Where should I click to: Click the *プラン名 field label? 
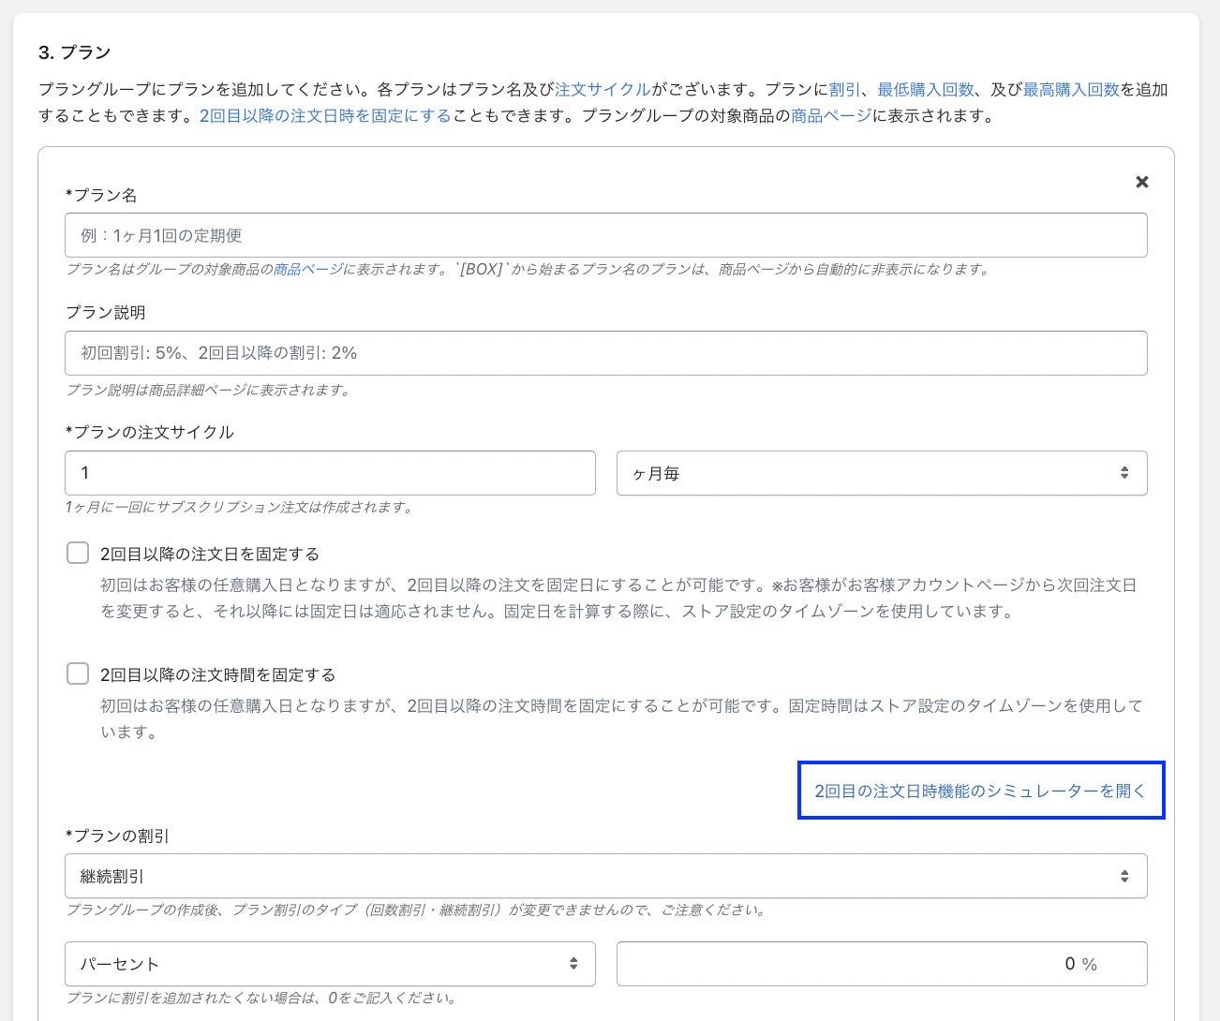(101, 195)
